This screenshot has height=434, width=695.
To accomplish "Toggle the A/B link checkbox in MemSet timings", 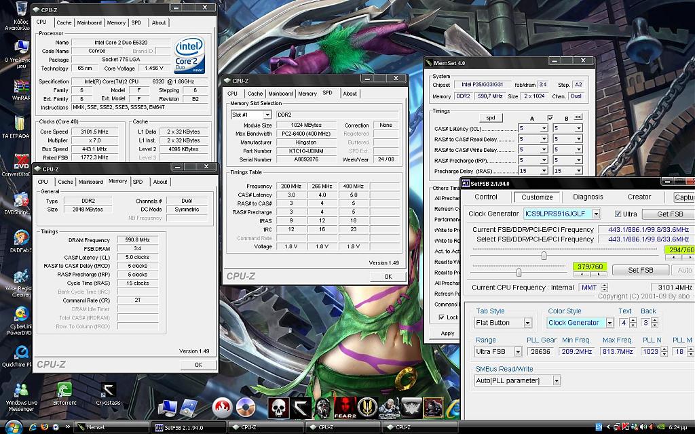I will (550, 118).
